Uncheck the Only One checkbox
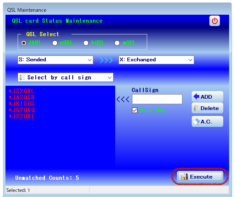The width and height of the screenshot is (235, 197). [x=135, y=110]
